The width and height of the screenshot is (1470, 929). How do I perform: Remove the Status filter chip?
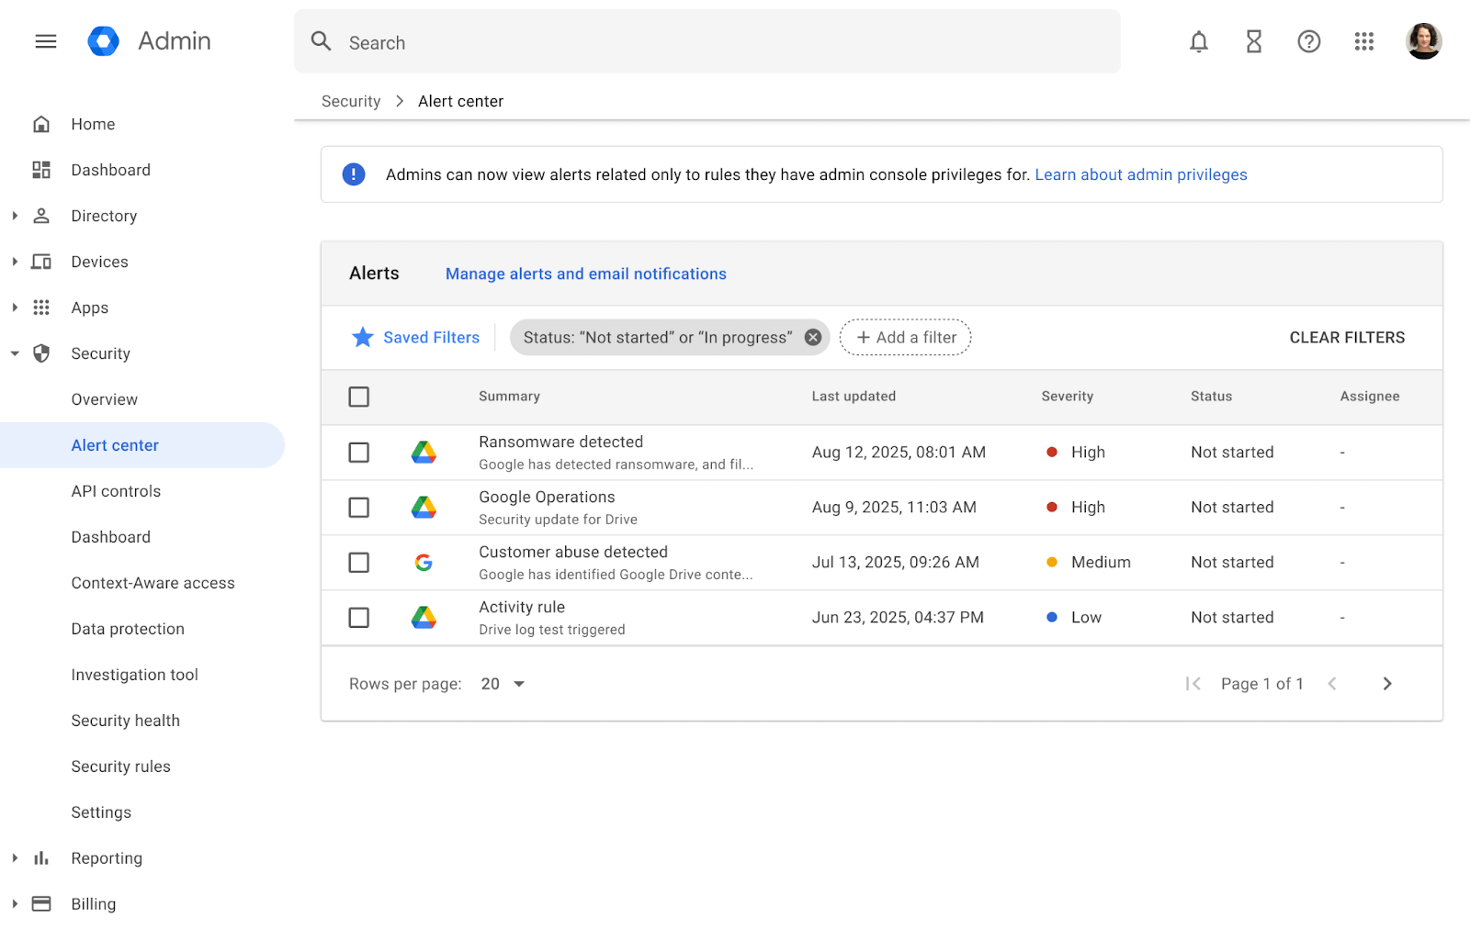(812, 337)
